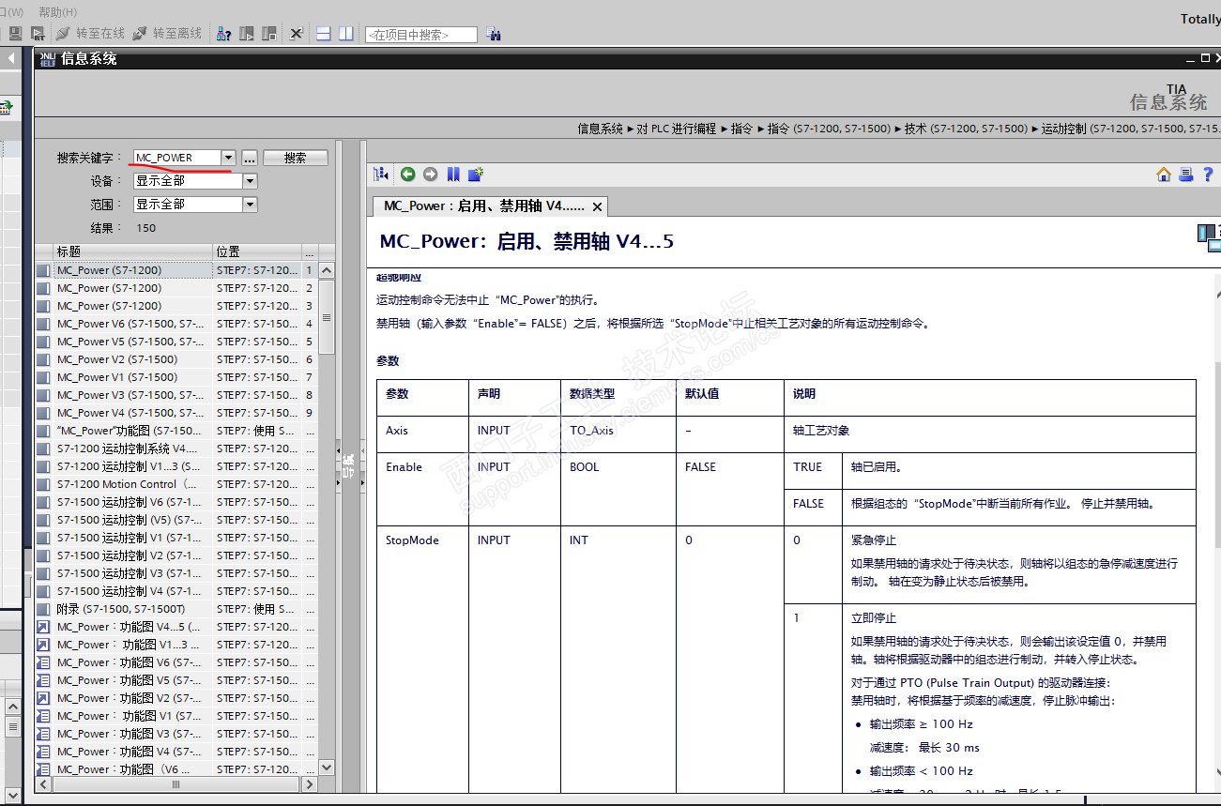Click the 搜索 button
The height and width of the screenshot is (806, 1221).
[295, 158]
